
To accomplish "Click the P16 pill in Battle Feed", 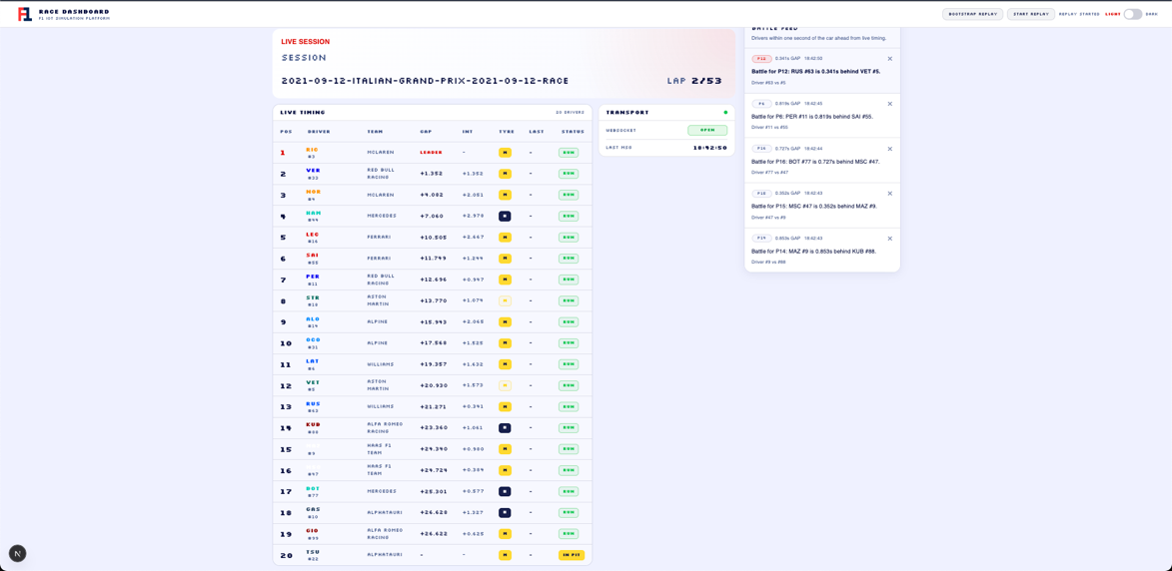I will [x=761, y=149].
